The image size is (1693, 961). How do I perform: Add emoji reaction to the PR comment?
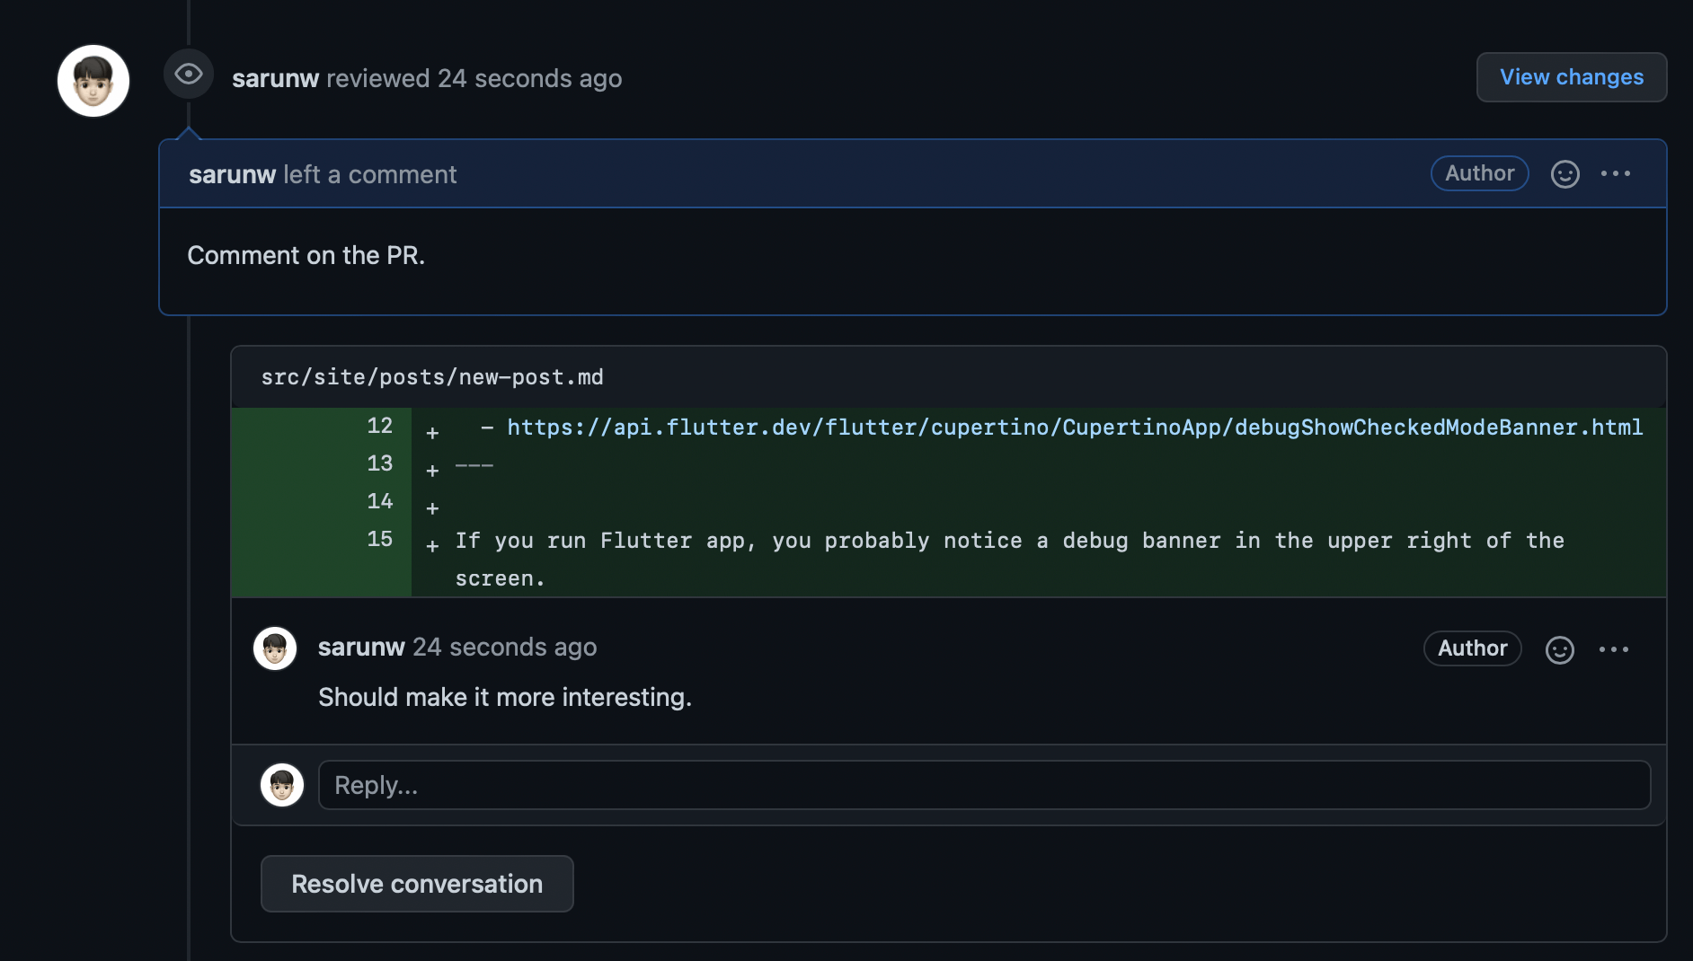(x=1564, y=174)
